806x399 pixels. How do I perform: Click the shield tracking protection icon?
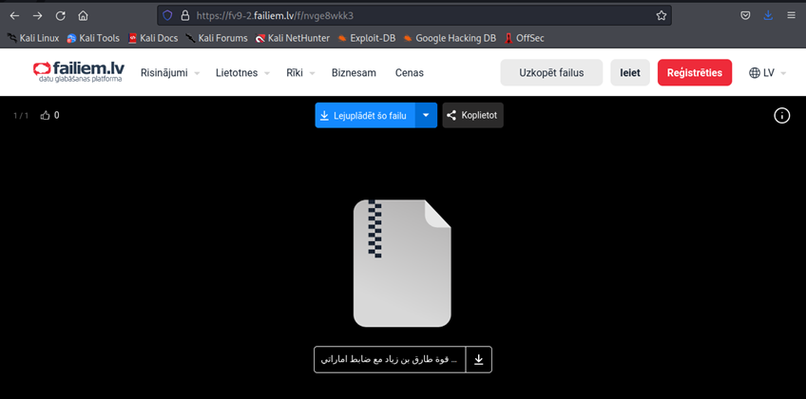167,16
